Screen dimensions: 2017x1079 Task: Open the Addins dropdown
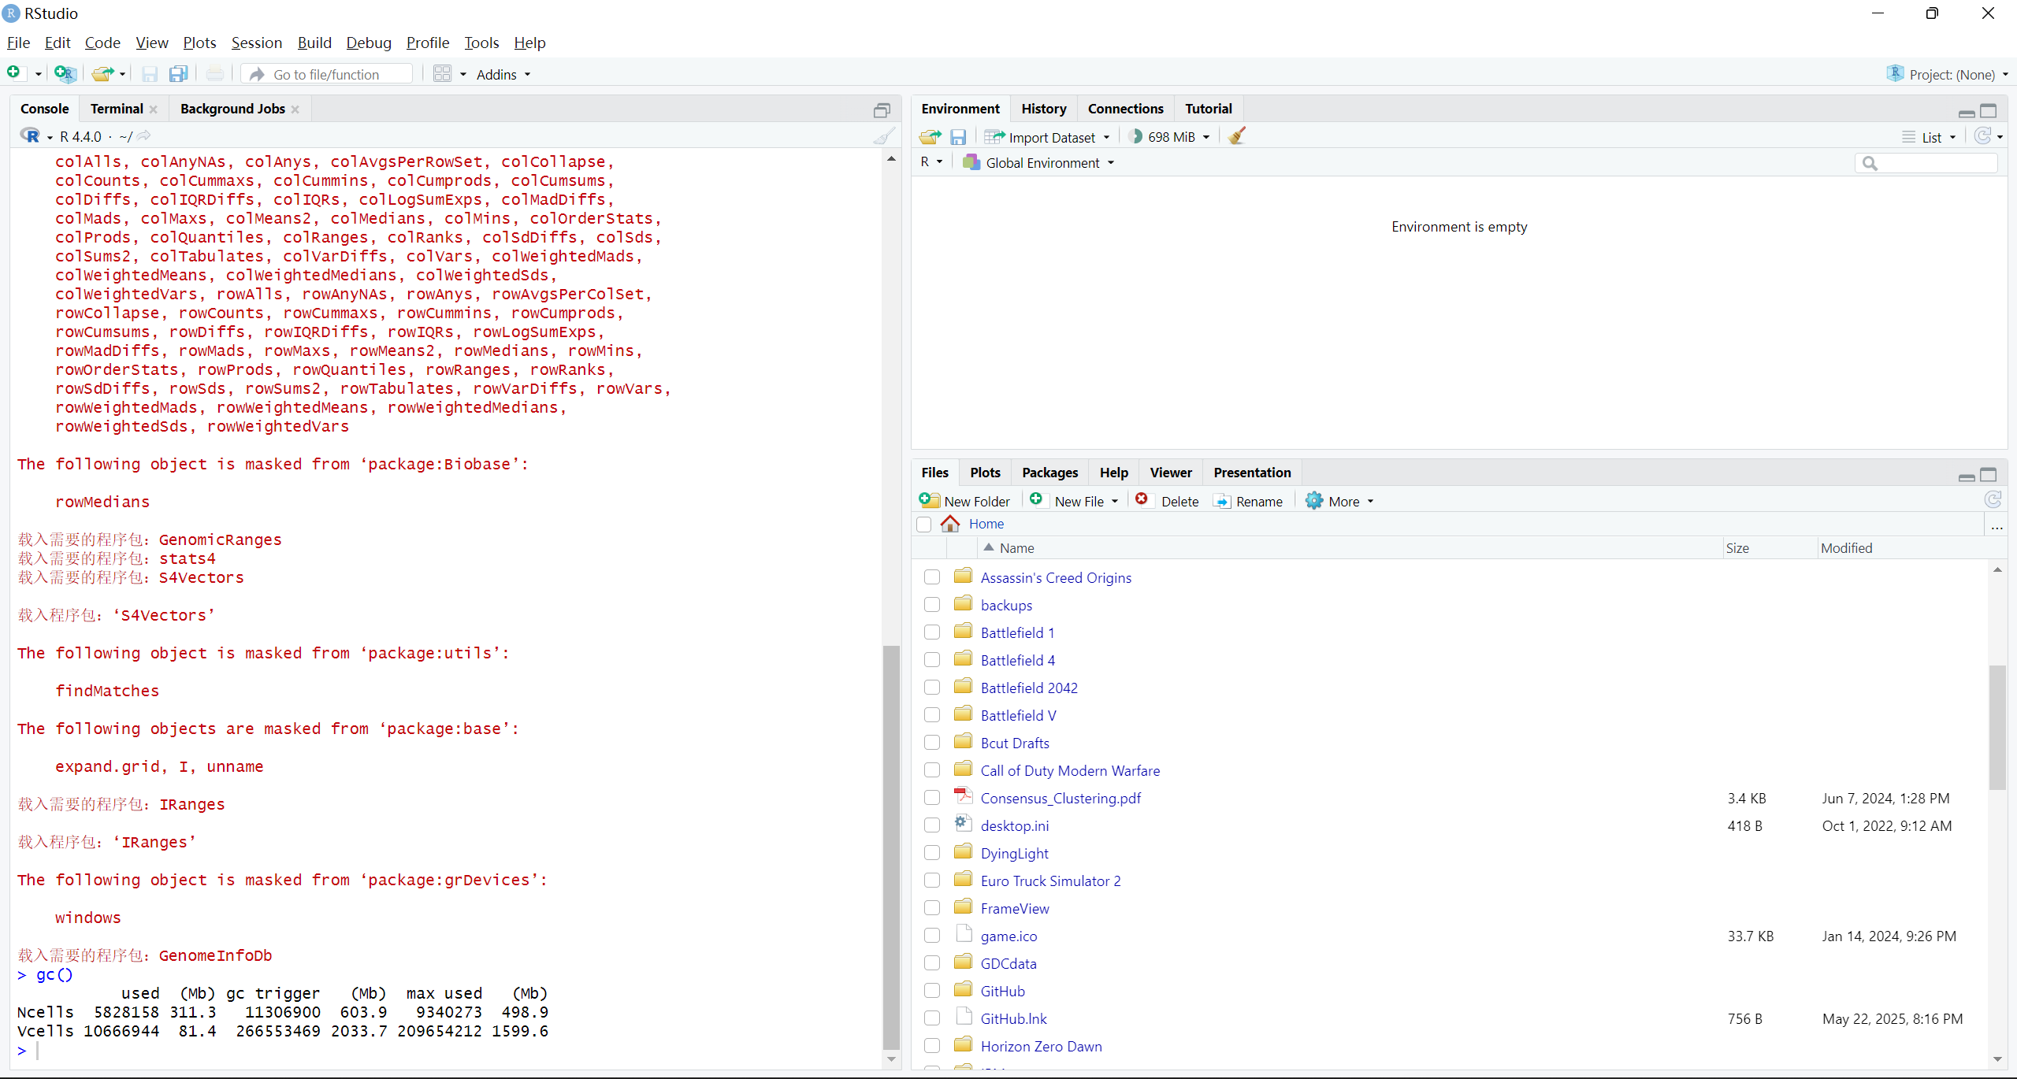(x=503, y=74)
